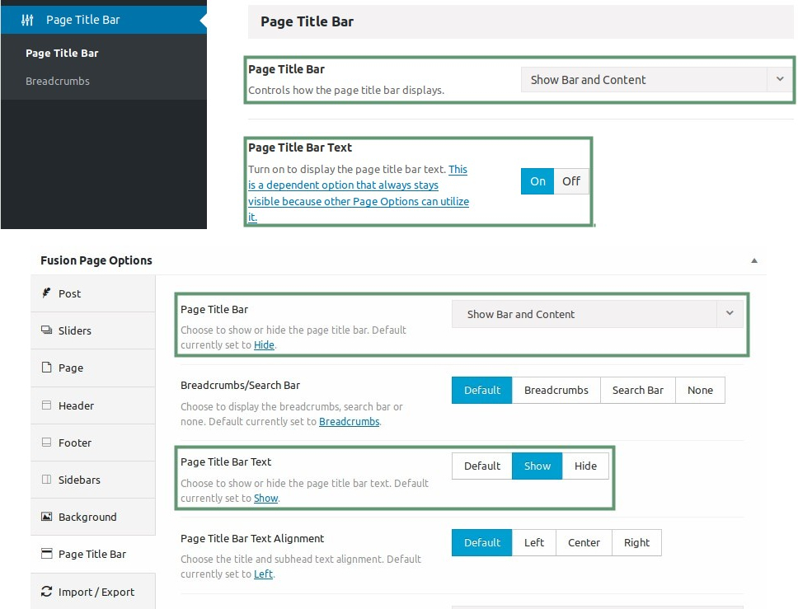The height and width of the screenshot is (609, 798).
Task: Open Page Title Bar section in dark sidebar
Action: click(x=104, y=20)
